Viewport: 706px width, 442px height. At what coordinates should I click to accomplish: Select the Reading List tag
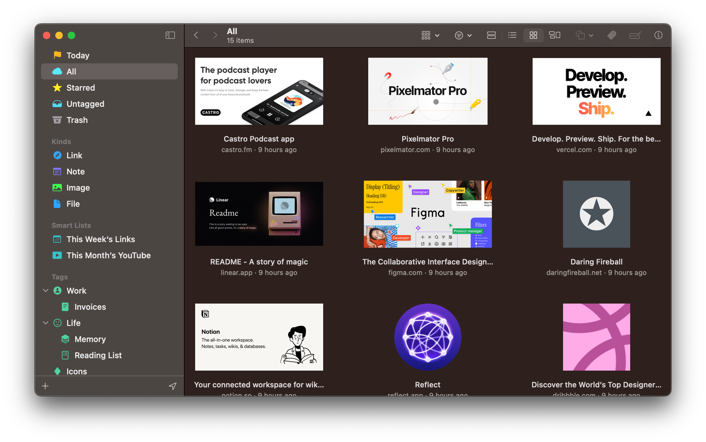click(x=98, y=355)
